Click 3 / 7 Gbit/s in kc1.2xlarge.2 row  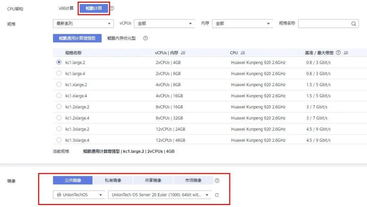tap(317, 107)
